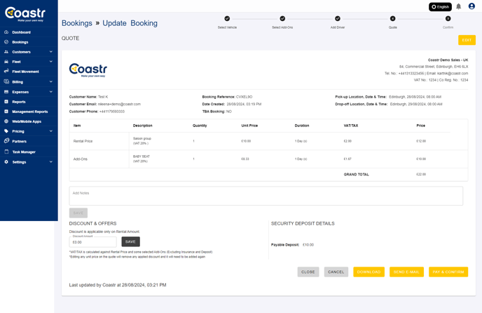482x313 pixels.
Task: Open Partners menu item
Action: click(19, 141)
